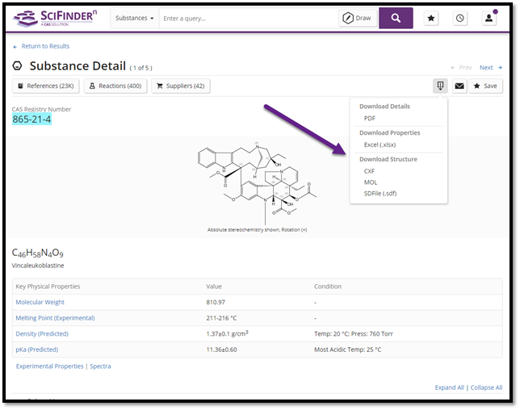Image resolution: width=520 pixels, height=410 pixels.
Task: Open Melting Point (Experimental) link
Action: 56,318
